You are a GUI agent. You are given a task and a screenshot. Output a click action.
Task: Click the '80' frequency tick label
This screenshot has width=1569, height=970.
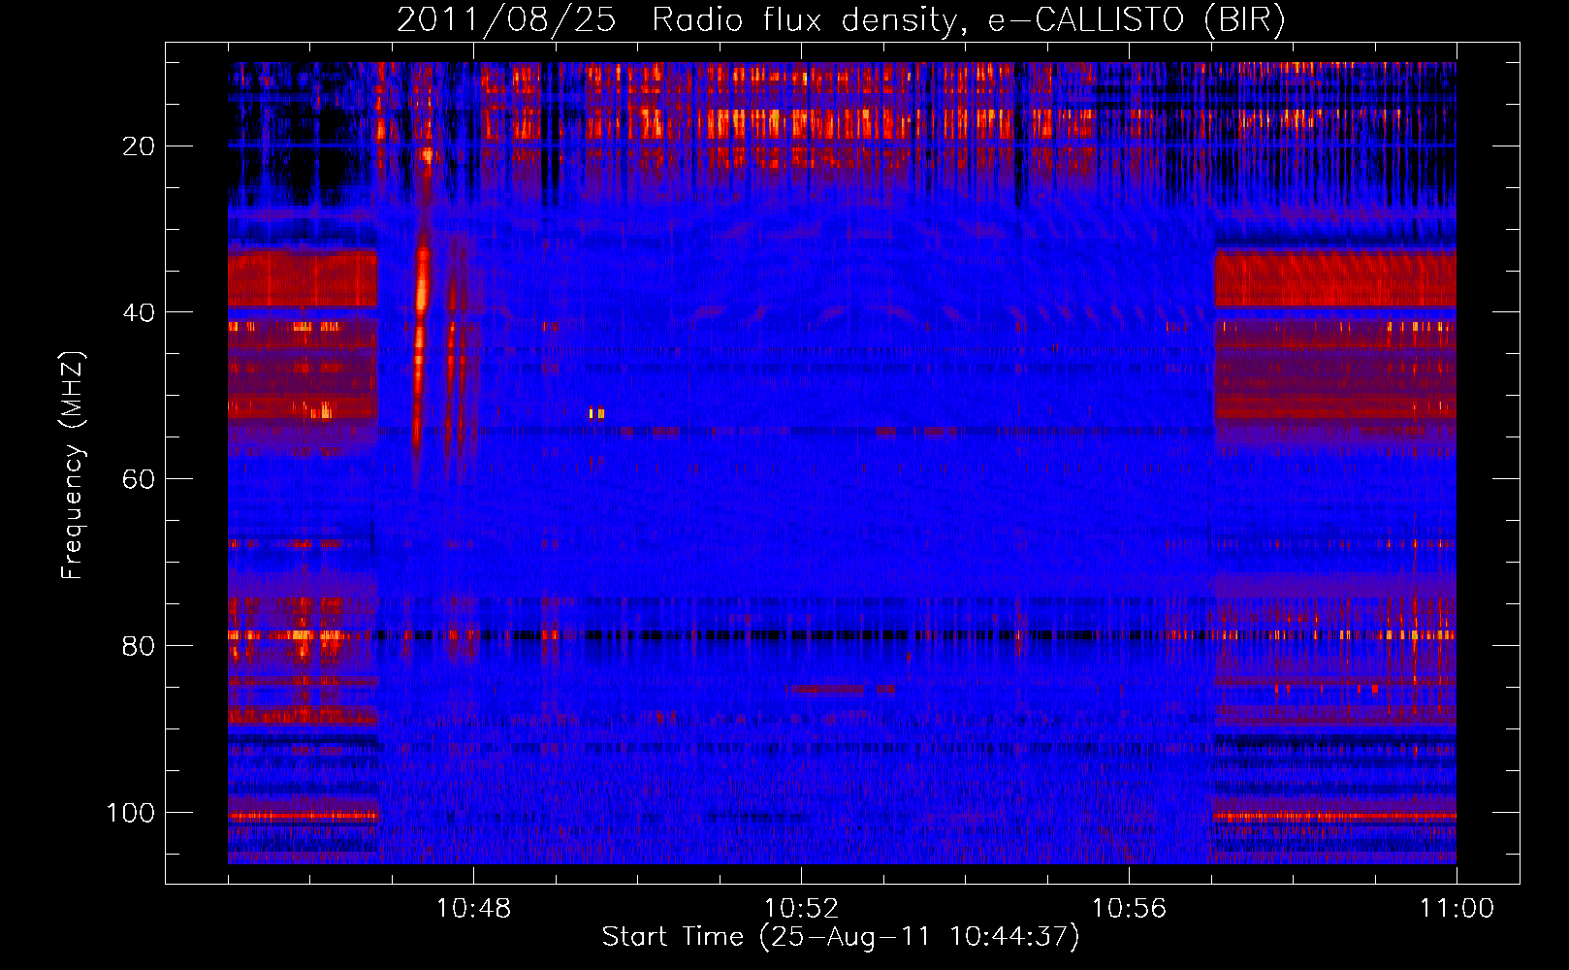[139, 646]
